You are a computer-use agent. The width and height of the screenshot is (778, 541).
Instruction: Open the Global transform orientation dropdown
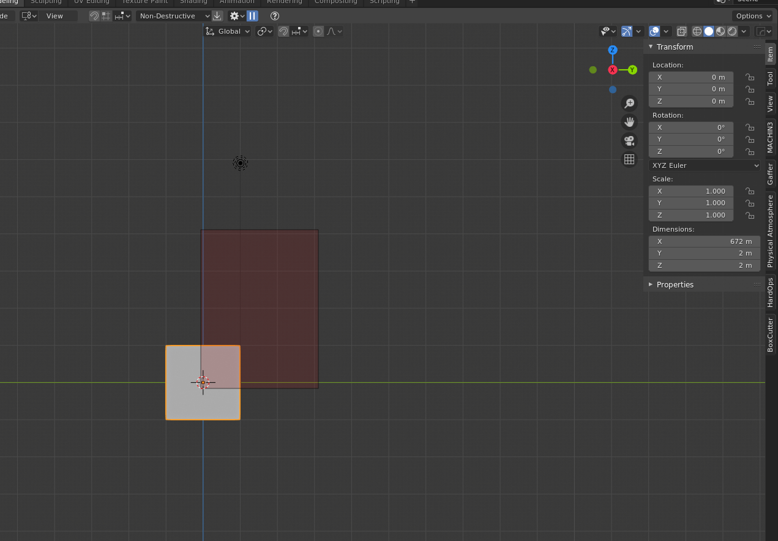point(228,31)
